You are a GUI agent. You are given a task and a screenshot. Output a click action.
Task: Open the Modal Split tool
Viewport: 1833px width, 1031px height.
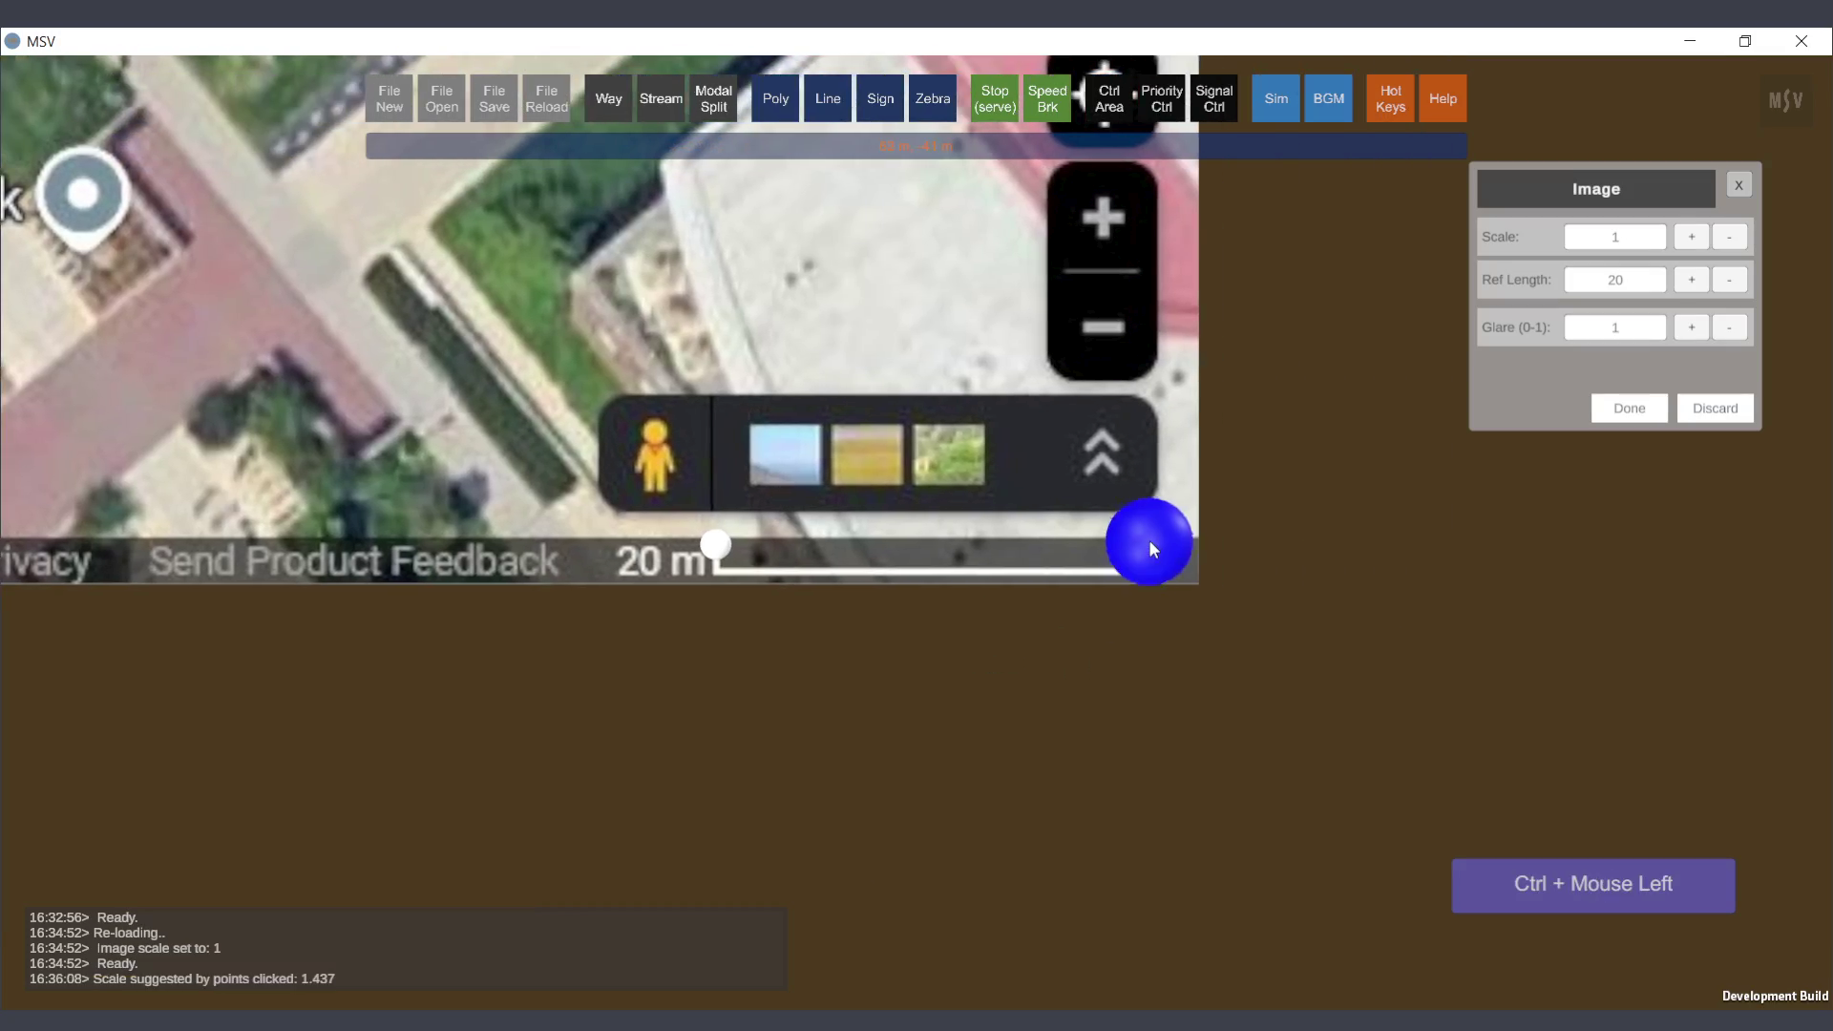click(713, 98)
